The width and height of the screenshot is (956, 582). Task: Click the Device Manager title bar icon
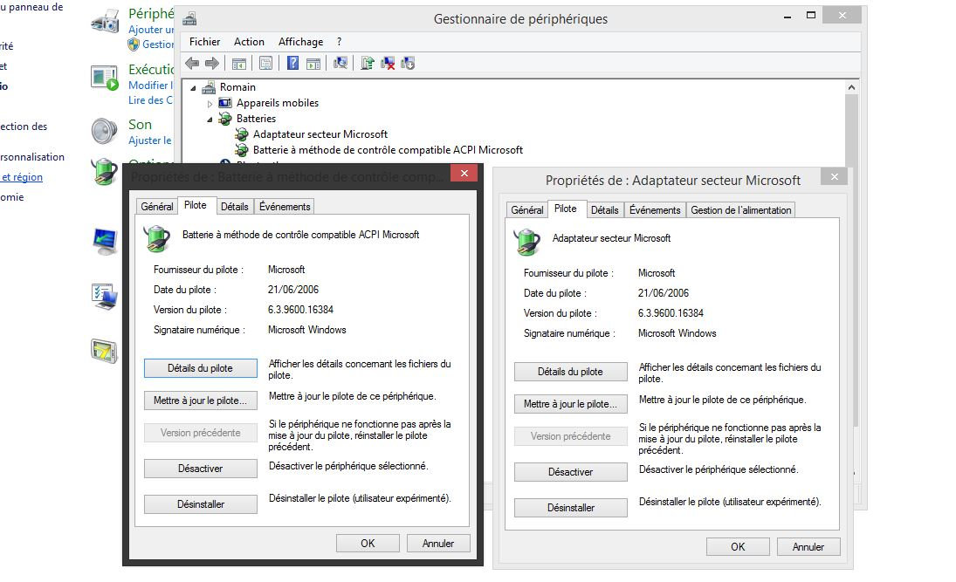[x=190, y=19]
